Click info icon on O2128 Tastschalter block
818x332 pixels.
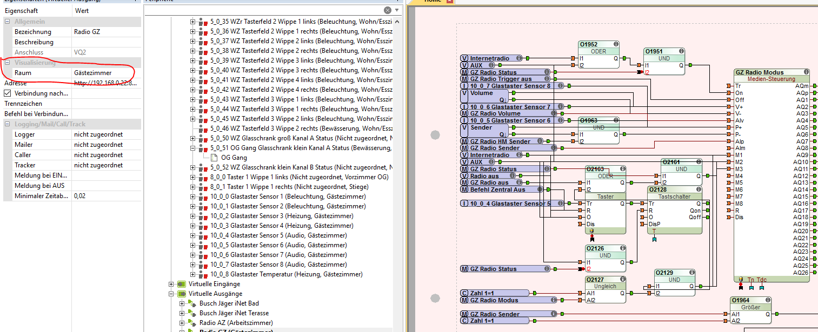click(699, 189)
